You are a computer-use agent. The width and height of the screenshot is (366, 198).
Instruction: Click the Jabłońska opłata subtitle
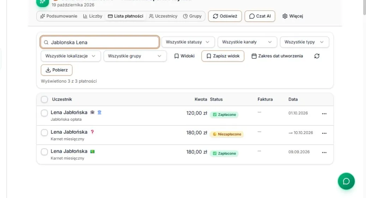66,119
